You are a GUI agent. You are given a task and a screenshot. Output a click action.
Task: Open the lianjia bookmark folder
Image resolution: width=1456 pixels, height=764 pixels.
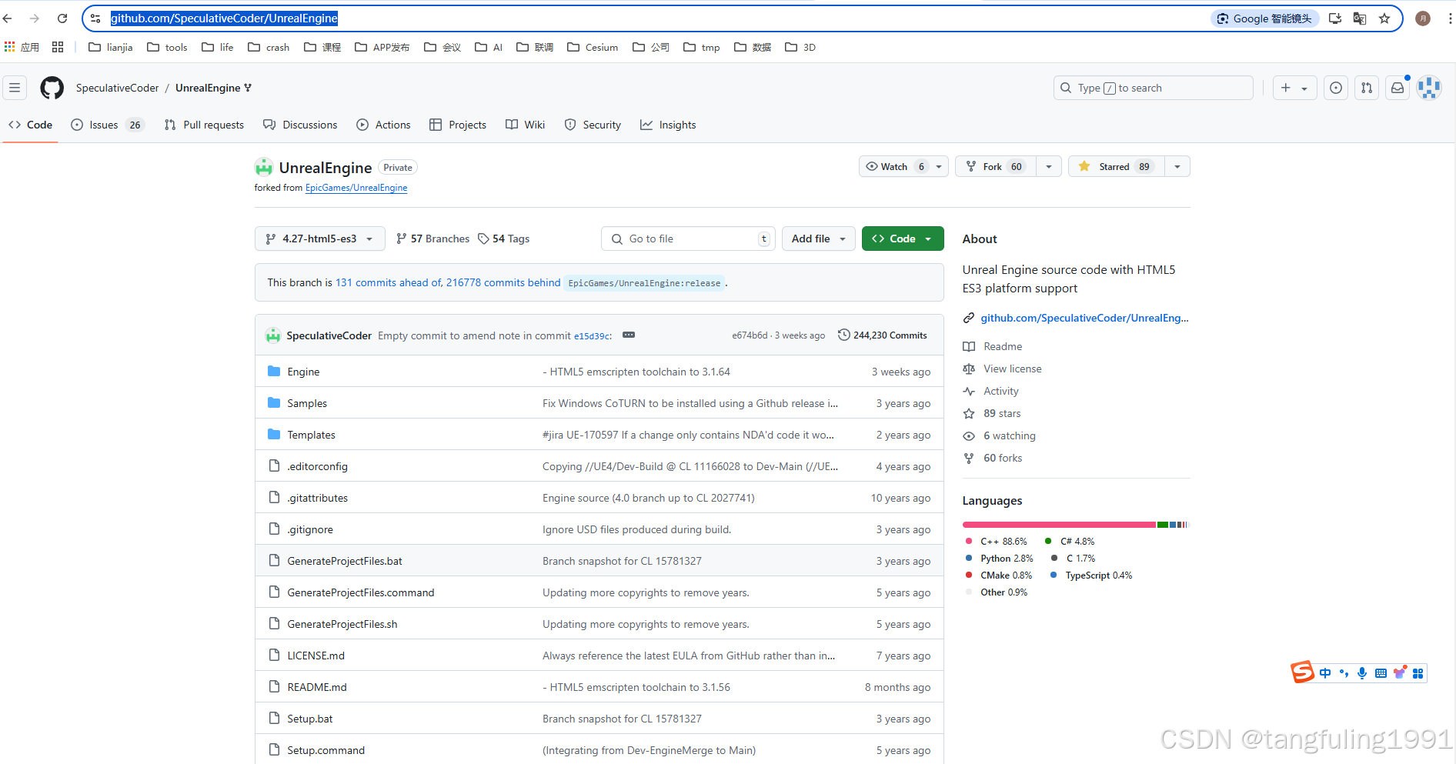[x=110, y=47]
